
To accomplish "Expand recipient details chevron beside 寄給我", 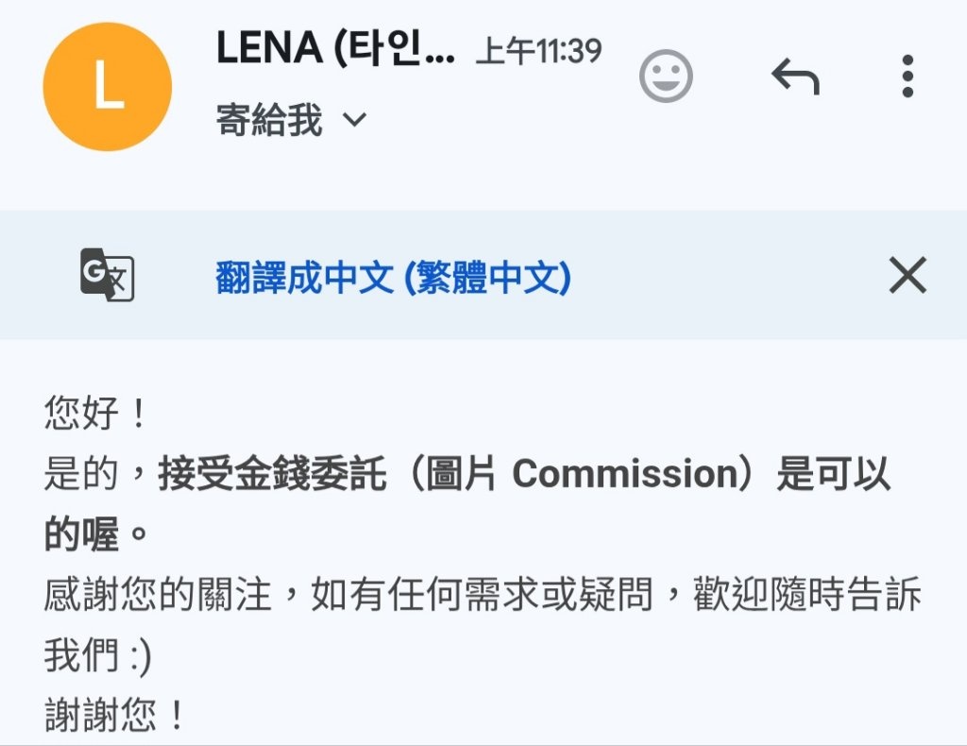I will click(x=355, y=119).
